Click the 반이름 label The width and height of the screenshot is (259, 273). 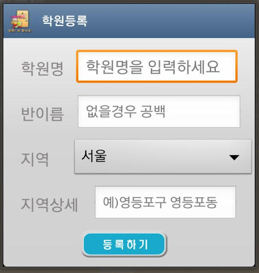42,114
